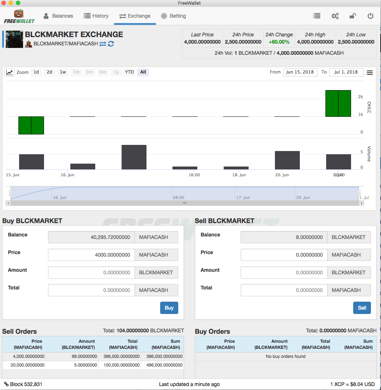
Task: Click the small MAFIACASH asset icon
Action: pyautogui.click(x=29, y=44)
